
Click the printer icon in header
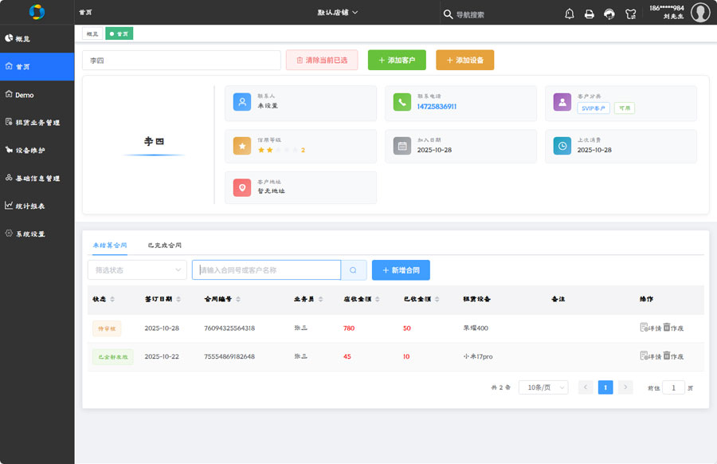tap(590, 14)
